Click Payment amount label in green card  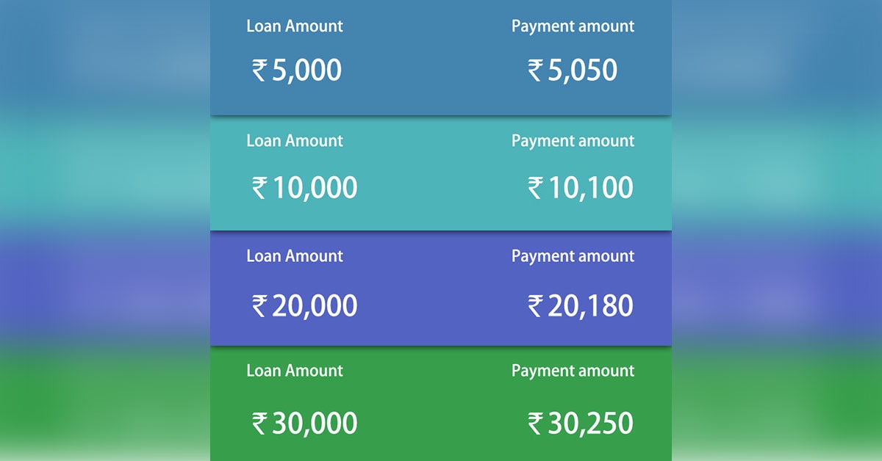click(573, 371)
